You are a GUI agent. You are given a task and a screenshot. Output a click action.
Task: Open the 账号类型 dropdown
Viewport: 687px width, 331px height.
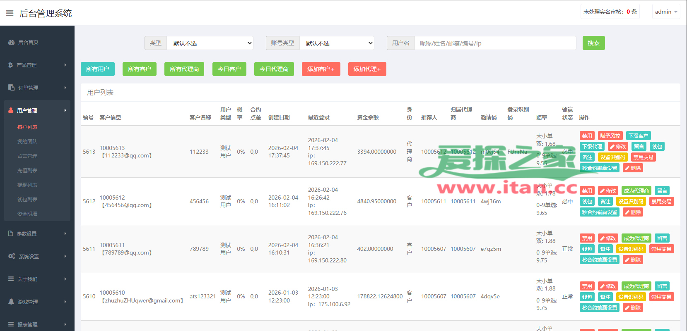(337, 43)
